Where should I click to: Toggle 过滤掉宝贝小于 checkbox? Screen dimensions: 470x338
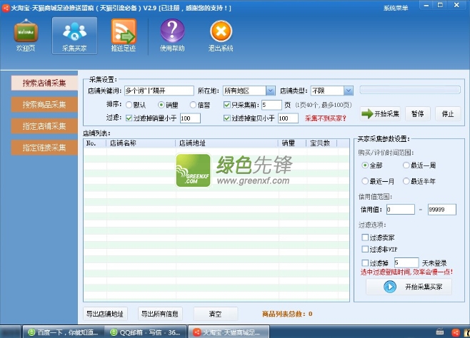[227, 118]
